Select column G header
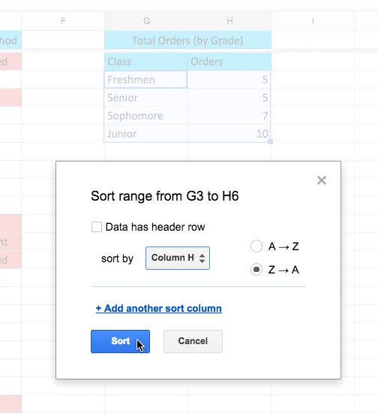This screenshot has height=414, width=378. tap(146, 21)
